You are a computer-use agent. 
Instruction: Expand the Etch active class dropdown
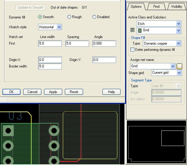tap(178, 24)
